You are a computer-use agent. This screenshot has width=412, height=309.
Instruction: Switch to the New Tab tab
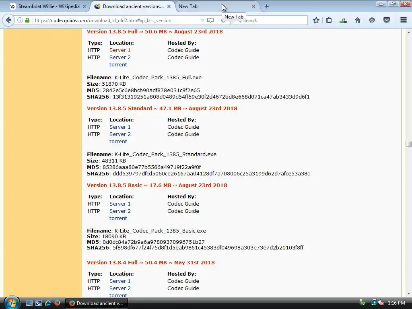click(215, 6)
